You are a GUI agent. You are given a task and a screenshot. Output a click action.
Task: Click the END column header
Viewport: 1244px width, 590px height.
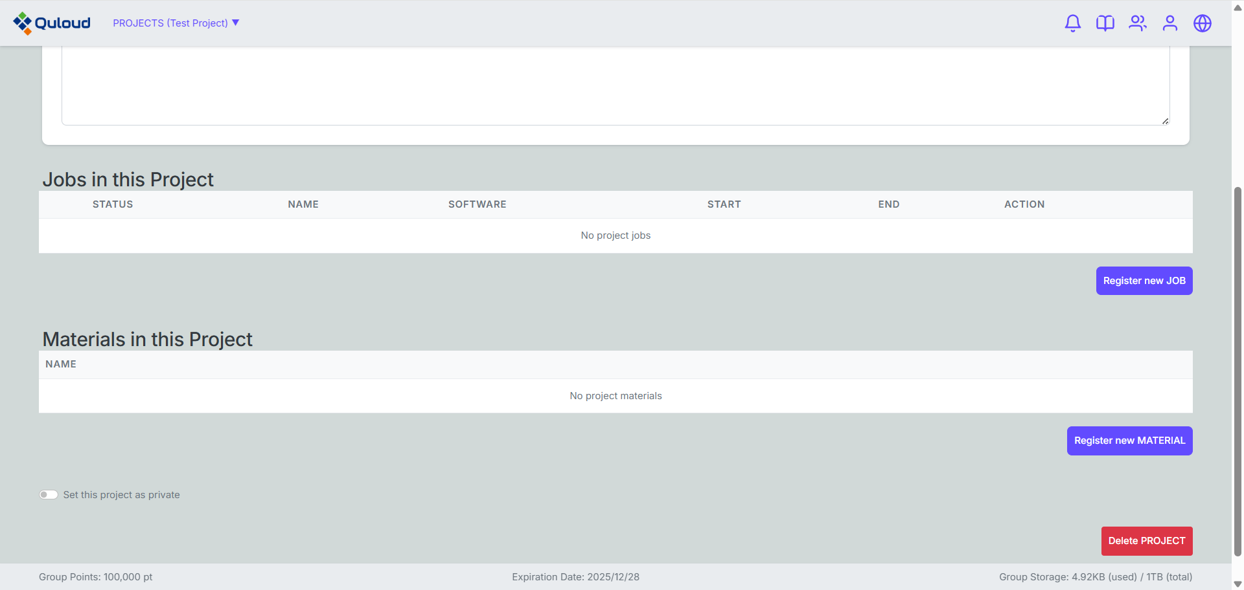[x=888, y=204]
